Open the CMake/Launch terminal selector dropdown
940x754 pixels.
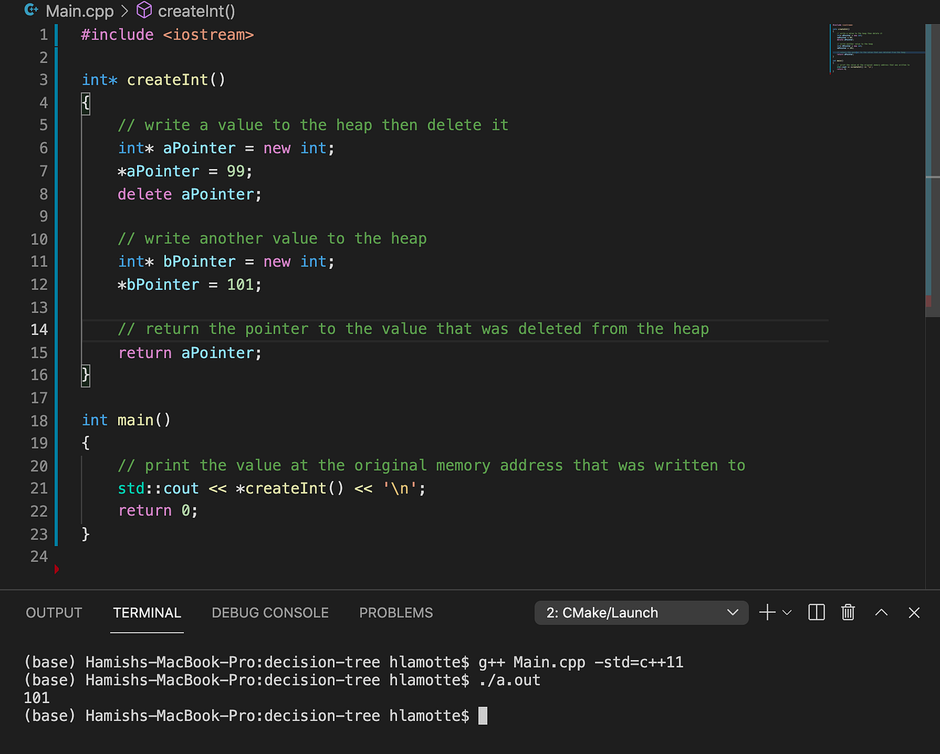point(641,612)
